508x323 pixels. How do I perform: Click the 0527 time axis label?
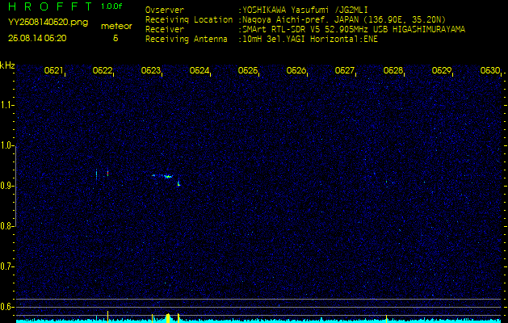click(344, 70)
